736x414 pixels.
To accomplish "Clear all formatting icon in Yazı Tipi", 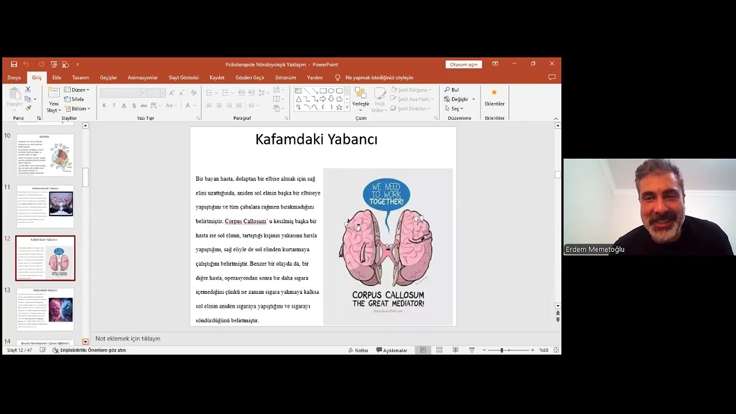I will point(193,93).
